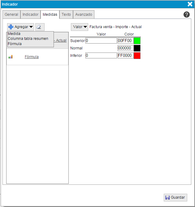Viewport: 195px width, 207px height.
Task: Open the Avanzado tab
Action: coord(84,15)
